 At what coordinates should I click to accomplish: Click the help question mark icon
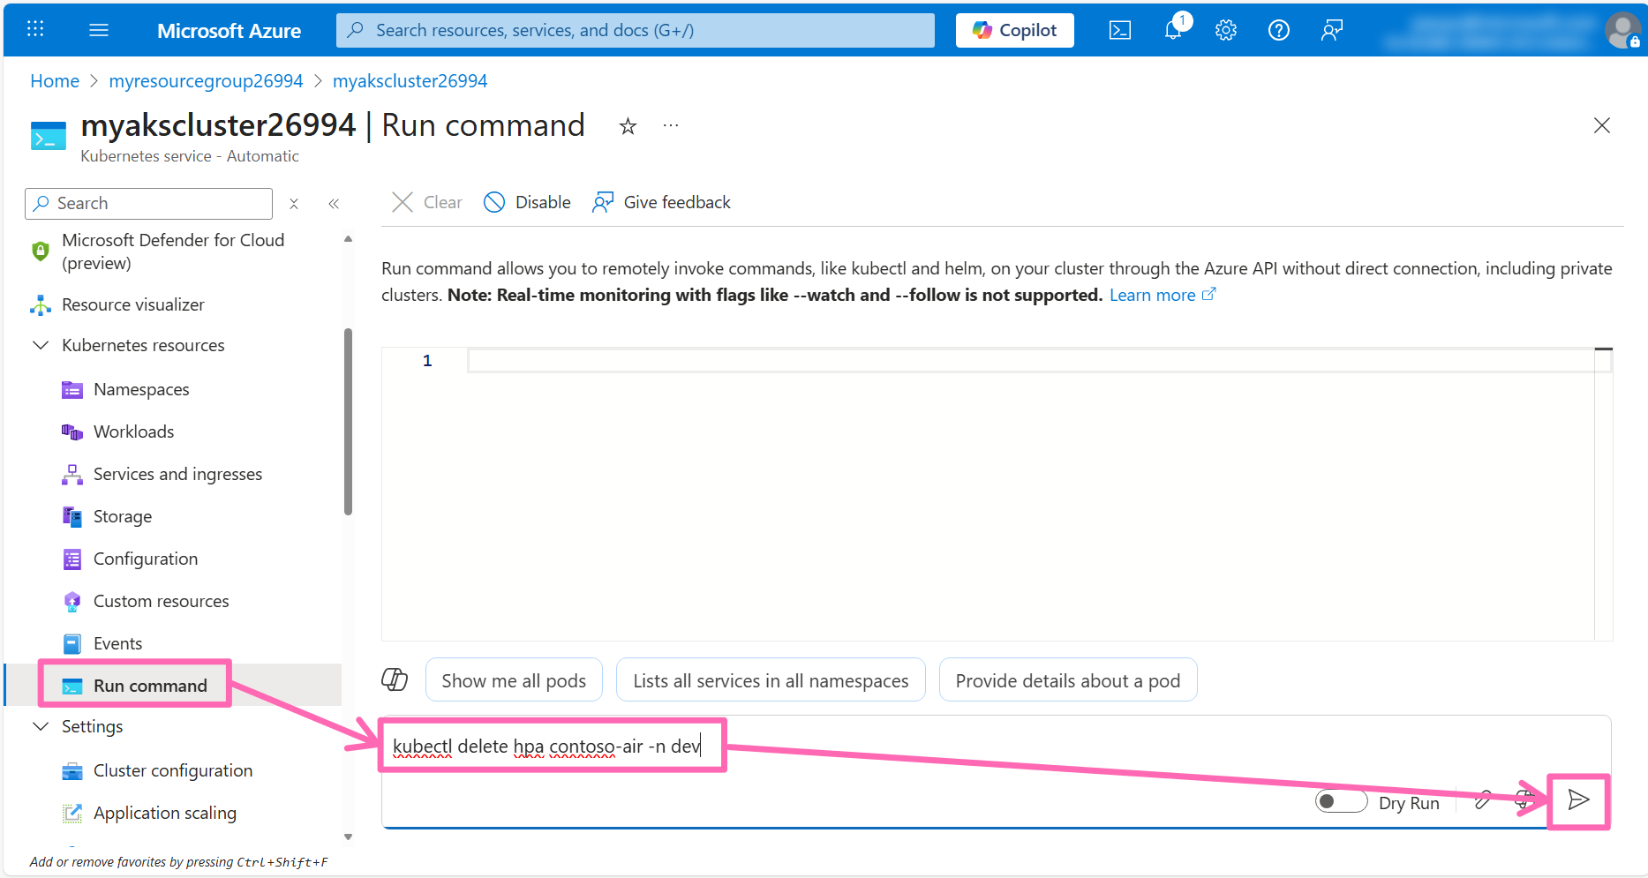[x=1278, y=31]
